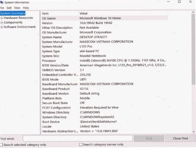Toggle Search category names only checkbox

click(x=81, y=145)
